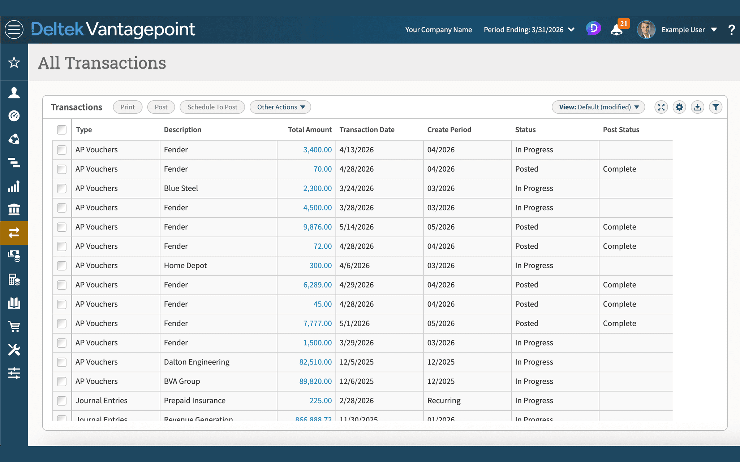Sort by the Type column header
This screenshot has width=740, height=462.
click(84, 130)
